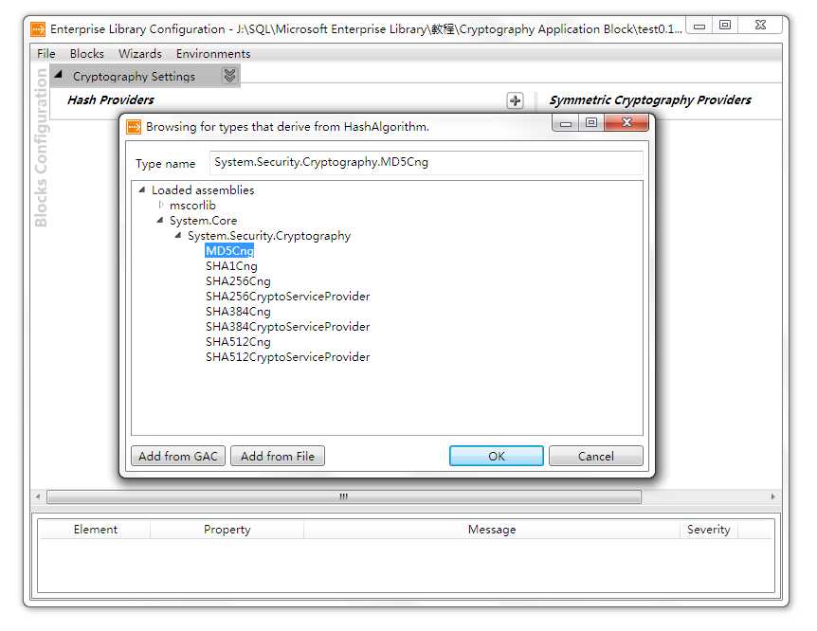Open the Blocks menu
Image resolution: width=817 pixels, height=631 pixels.
click(x=86, y=54)
